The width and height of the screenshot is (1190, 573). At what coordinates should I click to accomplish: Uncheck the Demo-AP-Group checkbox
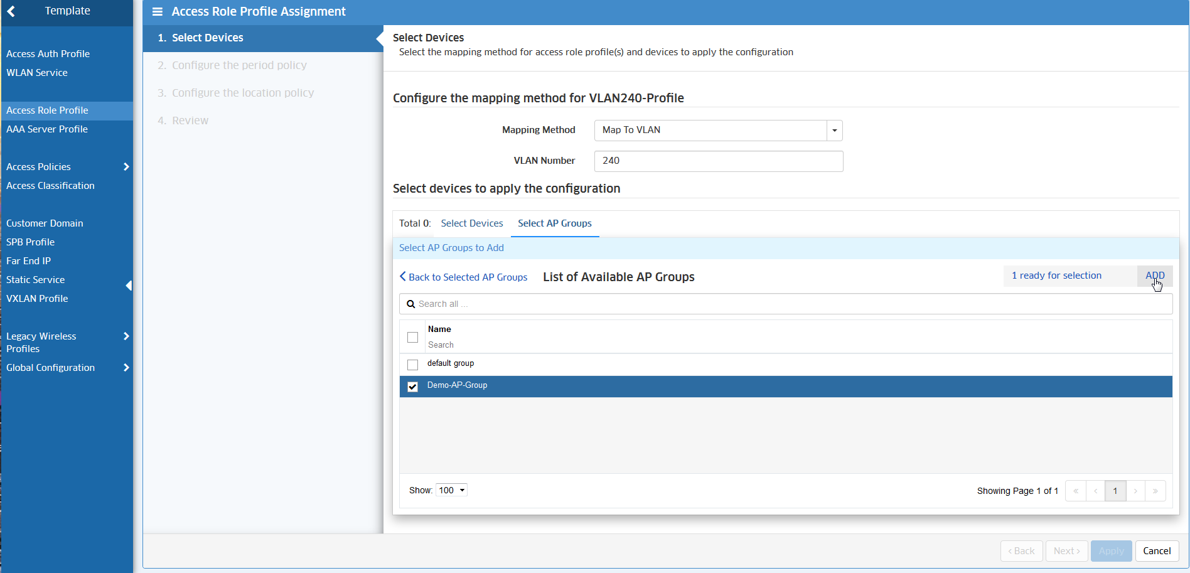point(412,387)
